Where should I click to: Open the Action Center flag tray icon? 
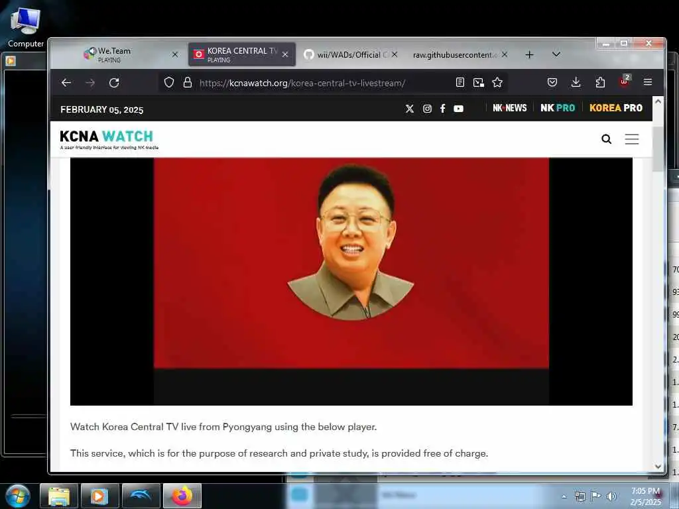pos(596,496)
